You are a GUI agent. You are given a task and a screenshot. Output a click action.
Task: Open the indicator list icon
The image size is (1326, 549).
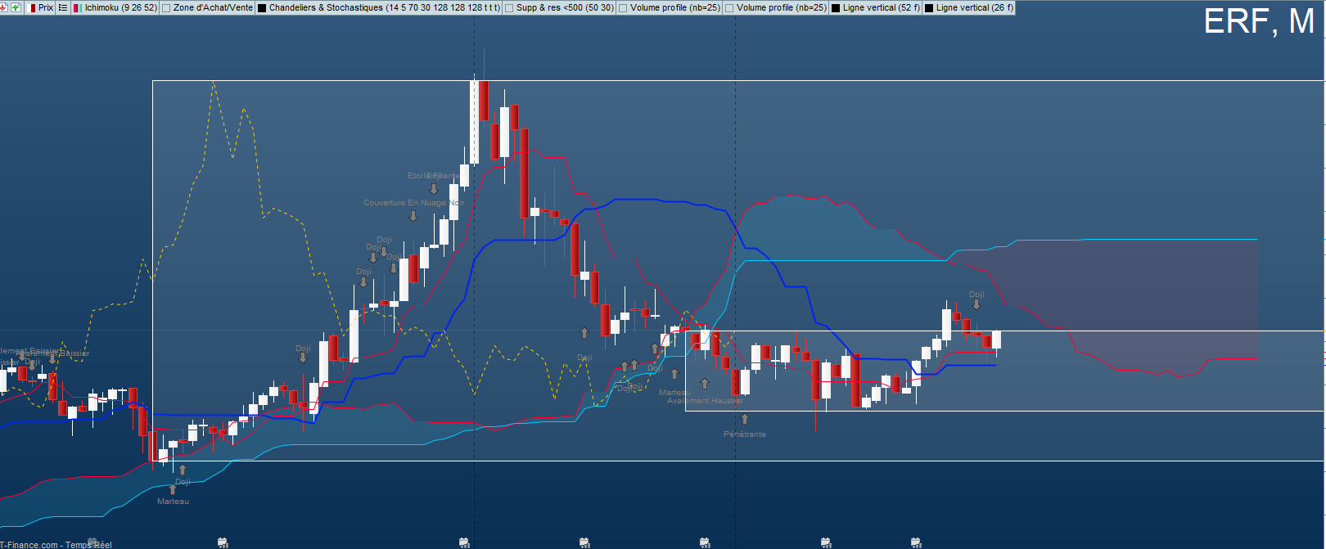click(x=63, y=7)
